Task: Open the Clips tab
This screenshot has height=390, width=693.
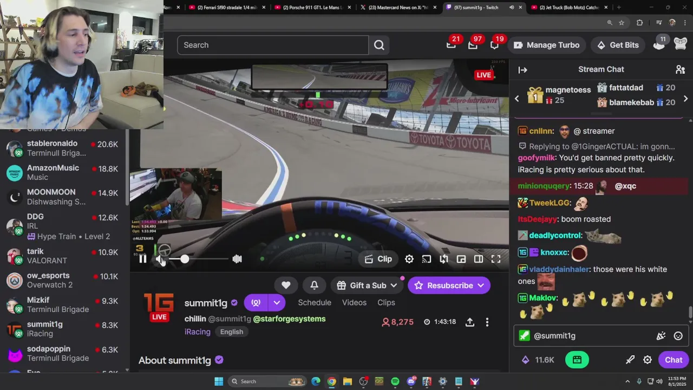Action: tap(386, 302)
